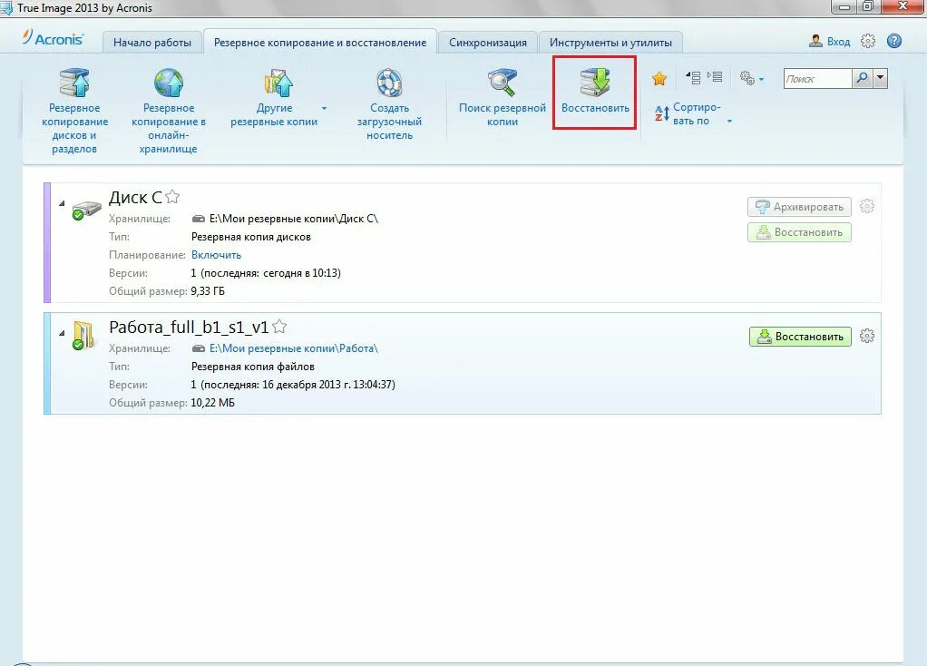Open gear options for Работа_full_b1_s1_v1 backup

pos(867,336)
